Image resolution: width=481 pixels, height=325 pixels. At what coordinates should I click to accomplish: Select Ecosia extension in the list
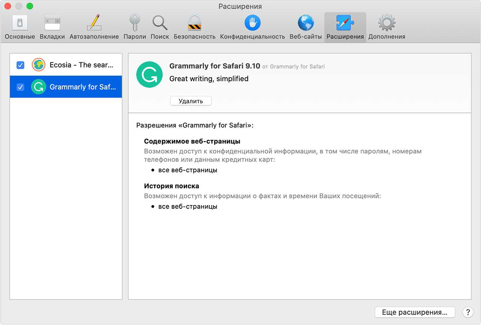[81, 65]
